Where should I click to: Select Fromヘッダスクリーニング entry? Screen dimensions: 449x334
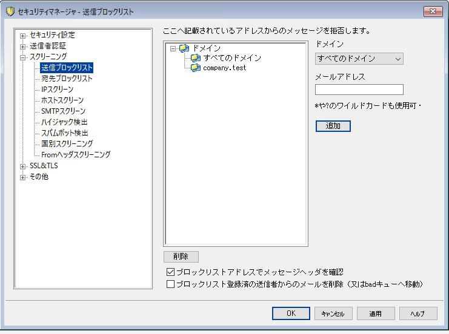pos(76,155)
